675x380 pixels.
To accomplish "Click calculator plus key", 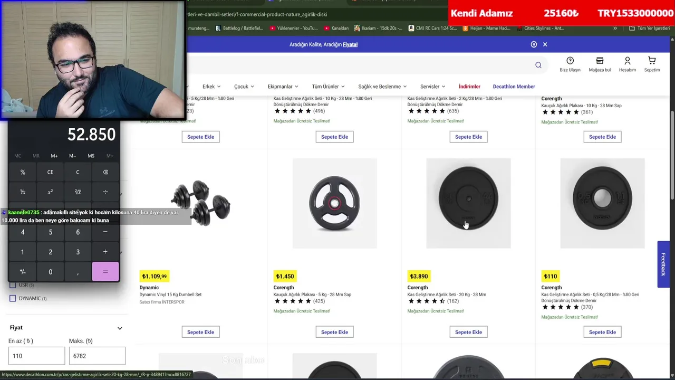I will tap(105, 252).
